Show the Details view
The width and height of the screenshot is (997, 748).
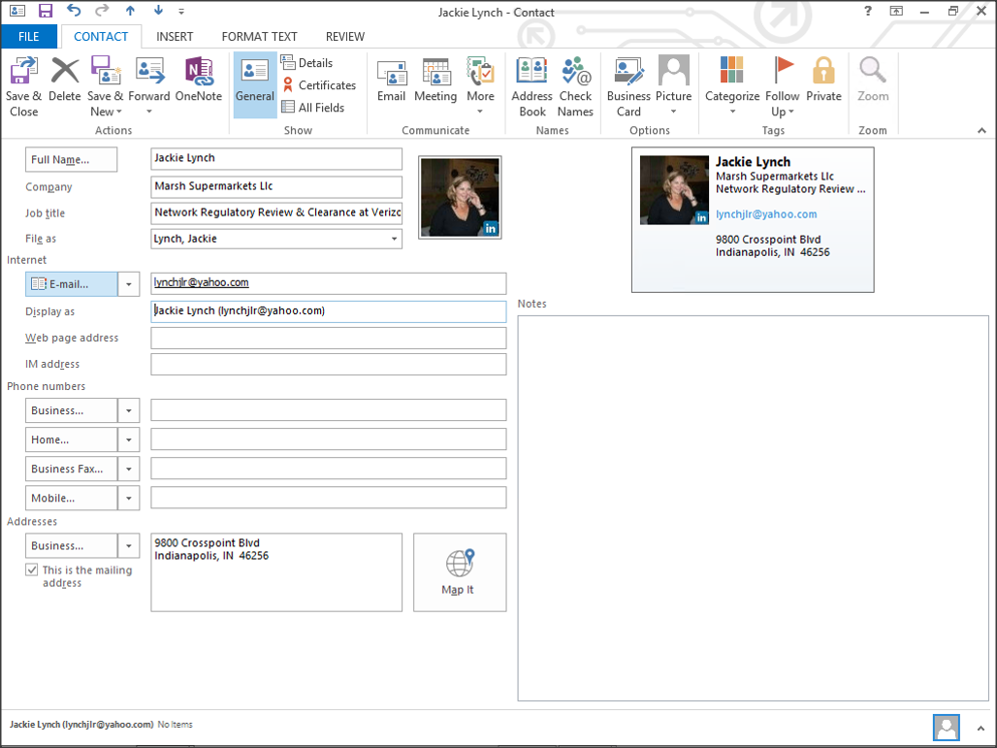pyautogui.click(x=307, y=63)
